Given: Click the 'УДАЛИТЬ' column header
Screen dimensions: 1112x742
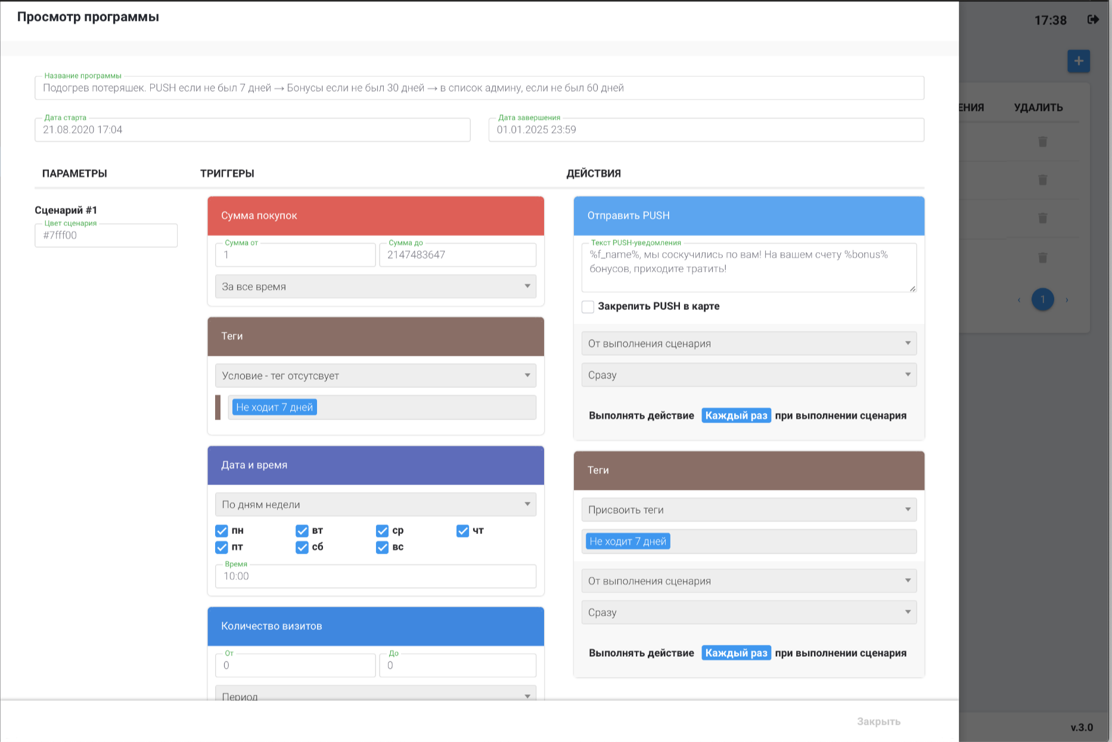Looking at the screenshot, I should point(1038,108).
